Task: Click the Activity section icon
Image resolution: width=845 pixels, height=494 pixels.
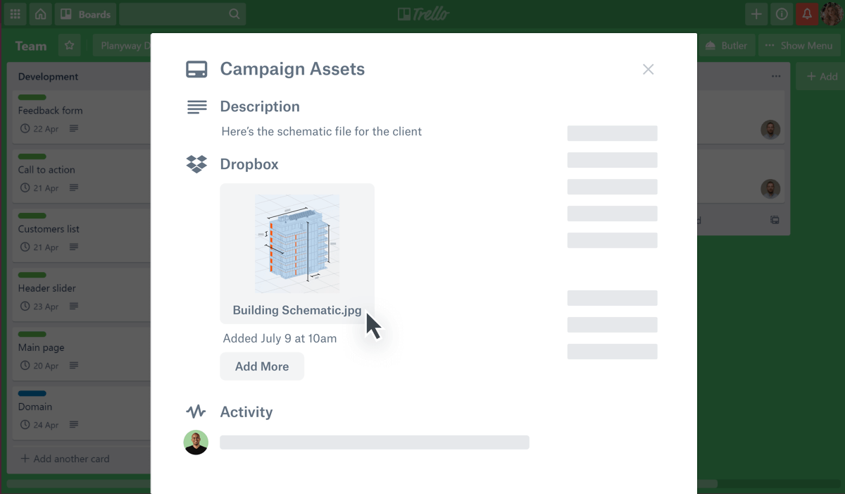Action: pyautogui.click(x=197, y=412)
